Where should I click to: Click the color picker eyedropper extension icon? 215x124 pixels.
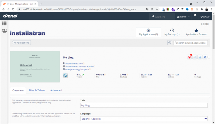click(178, 9)
